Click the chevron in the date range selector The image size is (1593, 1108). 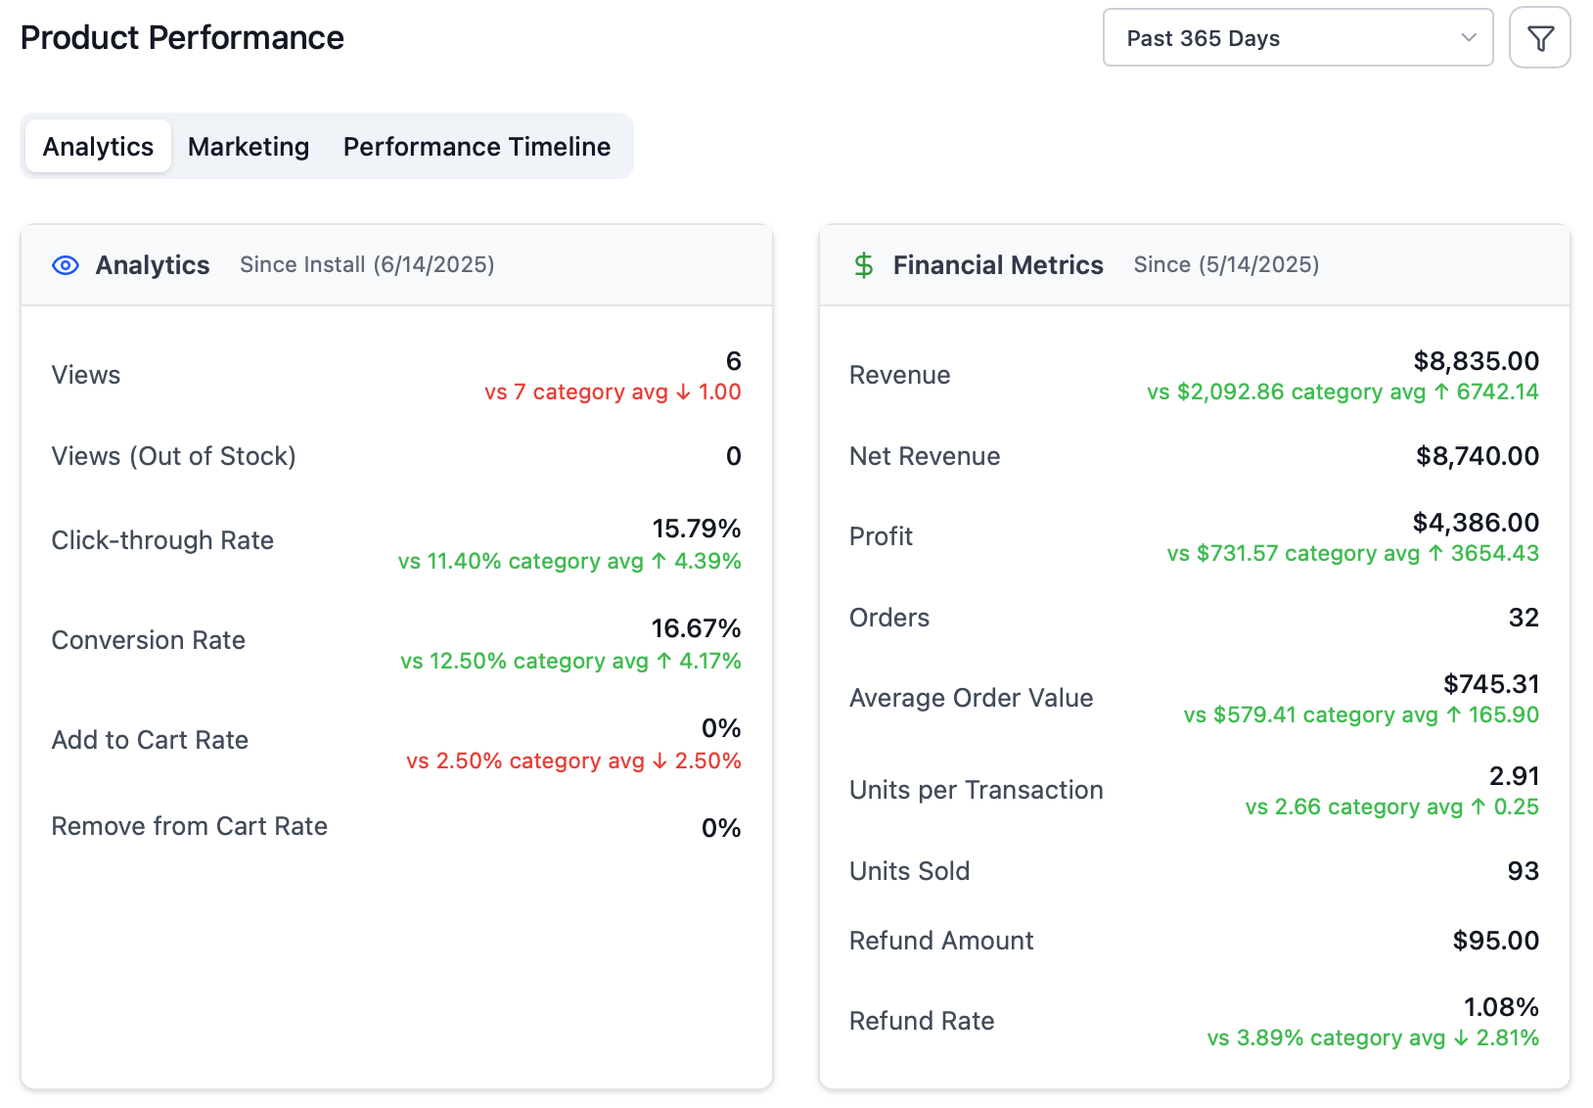point(1468,37)
